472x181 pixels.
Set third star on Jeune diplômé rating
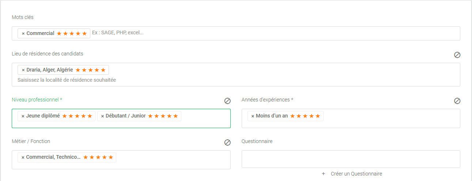tap(77, 116)
